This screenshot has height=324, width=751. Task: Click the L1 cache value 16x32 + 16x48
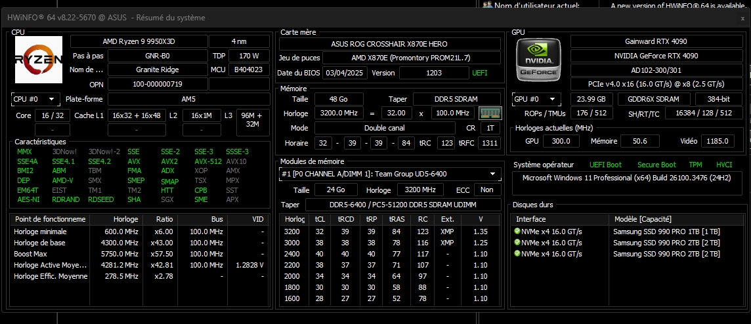click(x=137, y=115)
